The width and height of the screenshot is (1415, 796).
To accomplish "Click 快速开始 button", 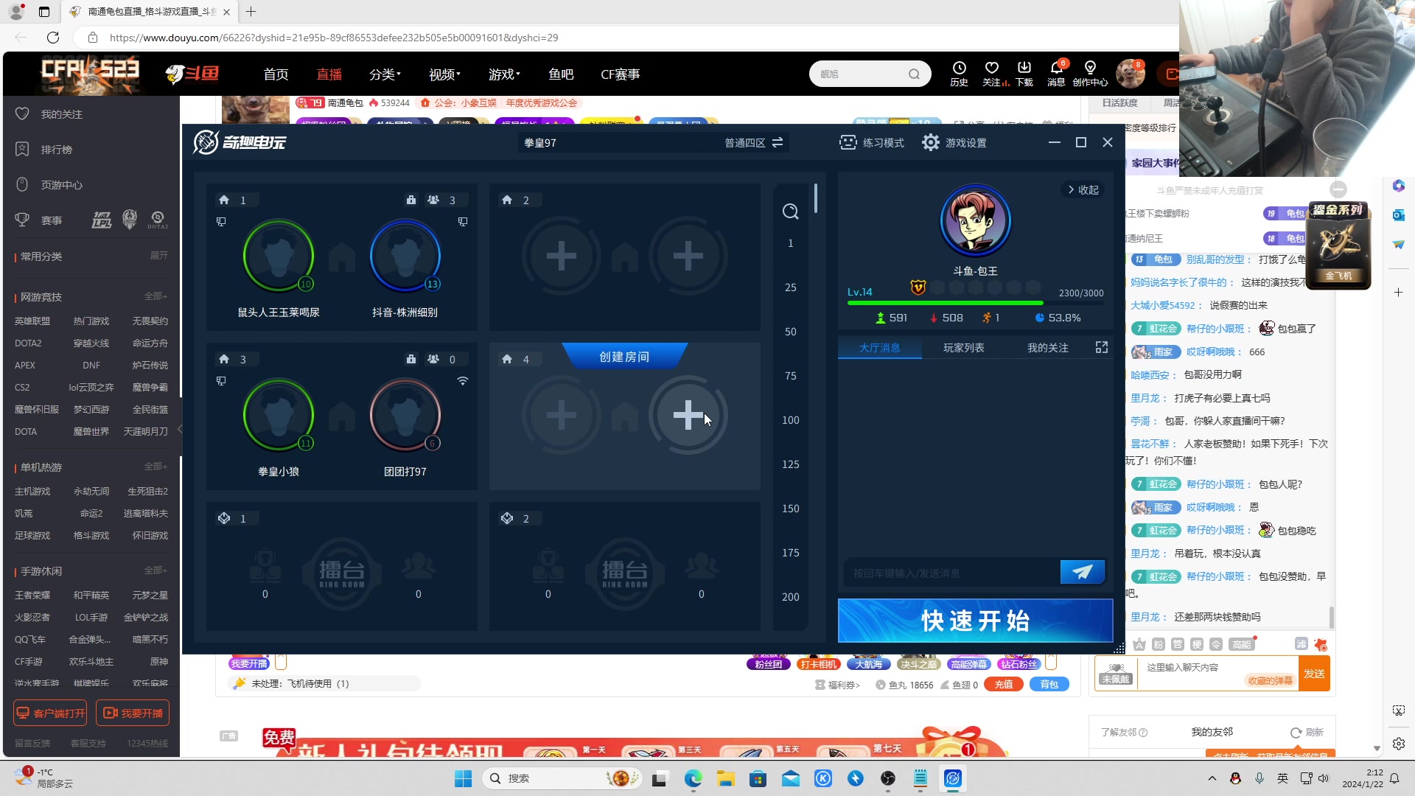I will 975,621.
